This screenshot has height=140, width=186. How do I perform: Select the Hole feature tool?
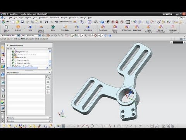click(x=30, y=28)
